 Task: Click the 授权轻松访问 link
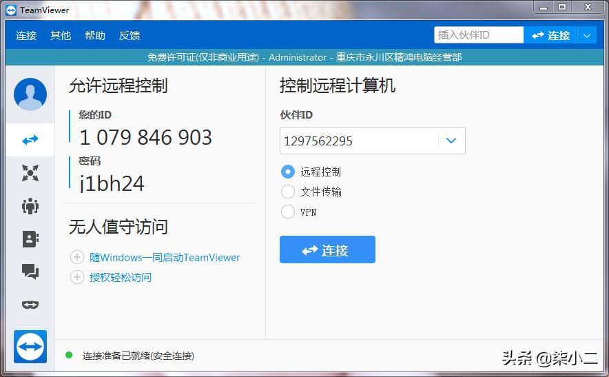[121, 277]
